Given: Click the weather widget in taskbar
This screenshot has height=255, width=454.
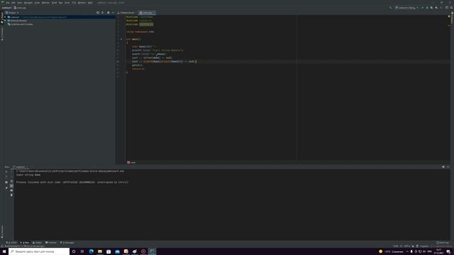Looking at the screenshot, I should tap(391, 251).
